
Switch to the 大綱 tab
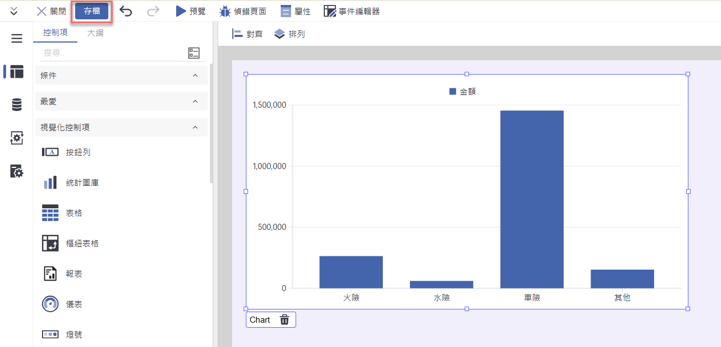95,33
